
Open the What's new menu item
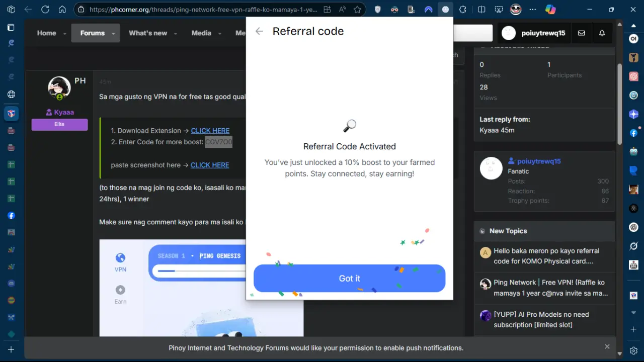[148, 33]
